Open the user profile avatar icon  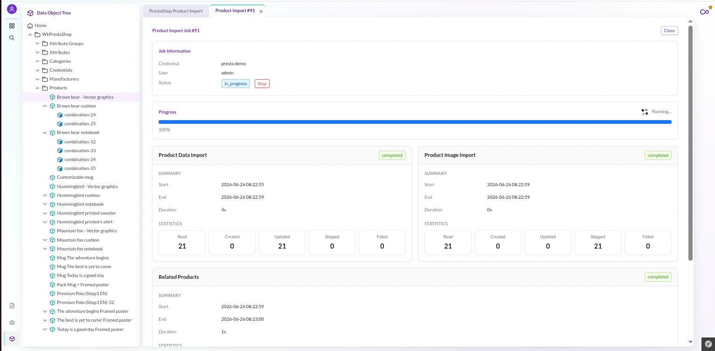coord(12,9)
